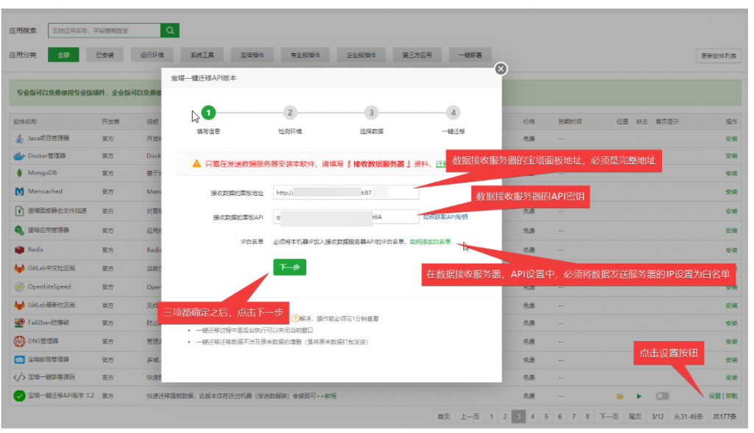Image resolution: width=754 pixels, height=433 pixels.
Task: Select the 已安装 category tab
Action: pos(105,54)
